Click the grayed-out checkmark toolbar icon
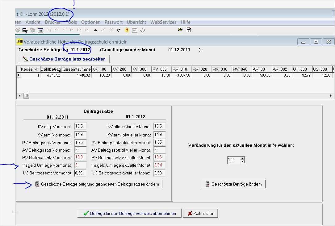 click(x=103, y=30)
